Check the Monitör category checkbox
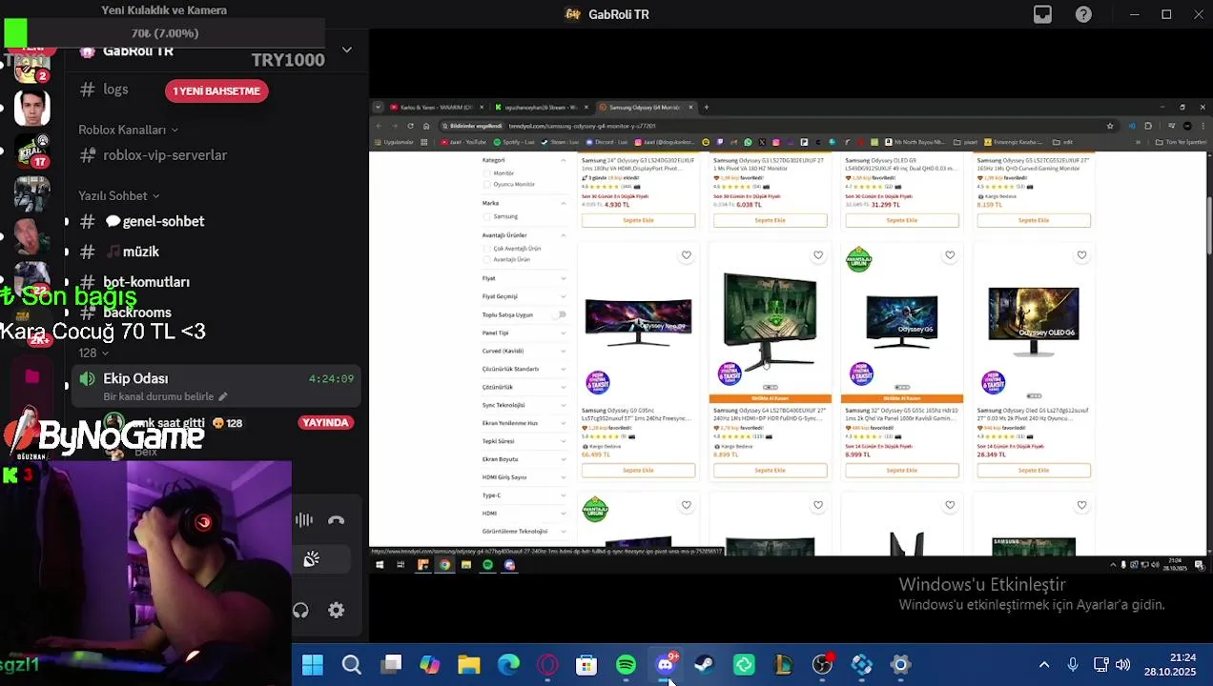The image size is (1213, 686). tap(486, 173)
